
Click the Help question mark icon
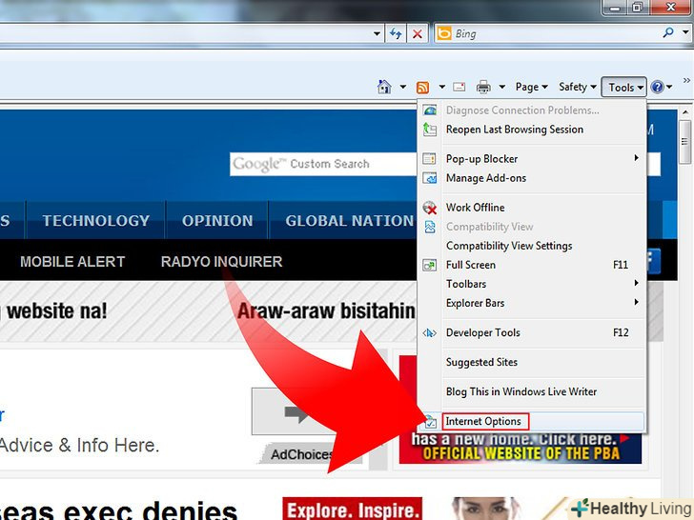tap(657, 87)
